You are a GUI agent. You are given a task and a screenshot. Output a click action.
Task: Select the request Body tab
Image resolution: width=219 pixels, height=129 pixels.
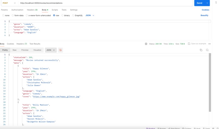pos(45,10)
